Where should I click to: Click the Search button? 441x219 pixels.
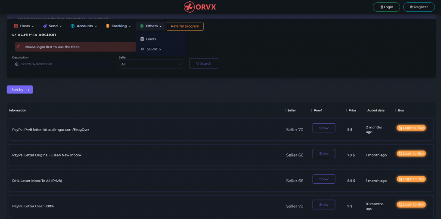click(204, 64)
